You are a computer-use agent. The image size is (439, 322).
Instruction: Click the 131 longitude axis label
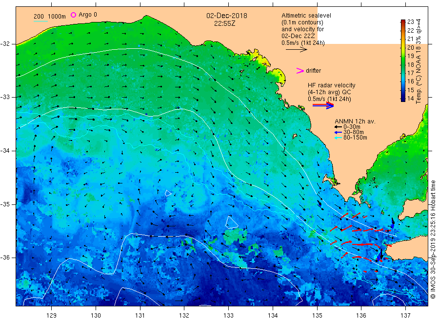[x=140, y=316]
